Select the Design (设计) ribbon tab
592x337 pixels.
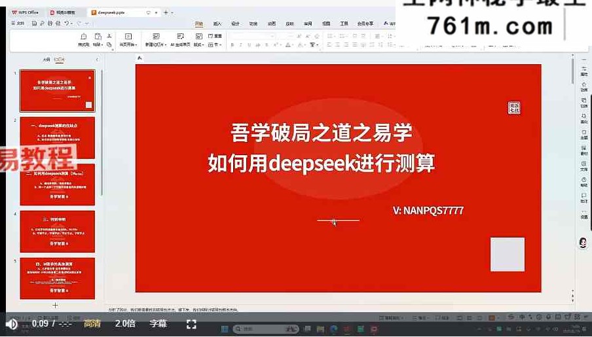point(235,24)
